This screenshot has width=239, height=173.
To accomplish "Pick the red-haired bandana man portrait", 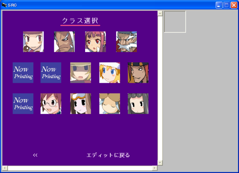I will point(138,73).
